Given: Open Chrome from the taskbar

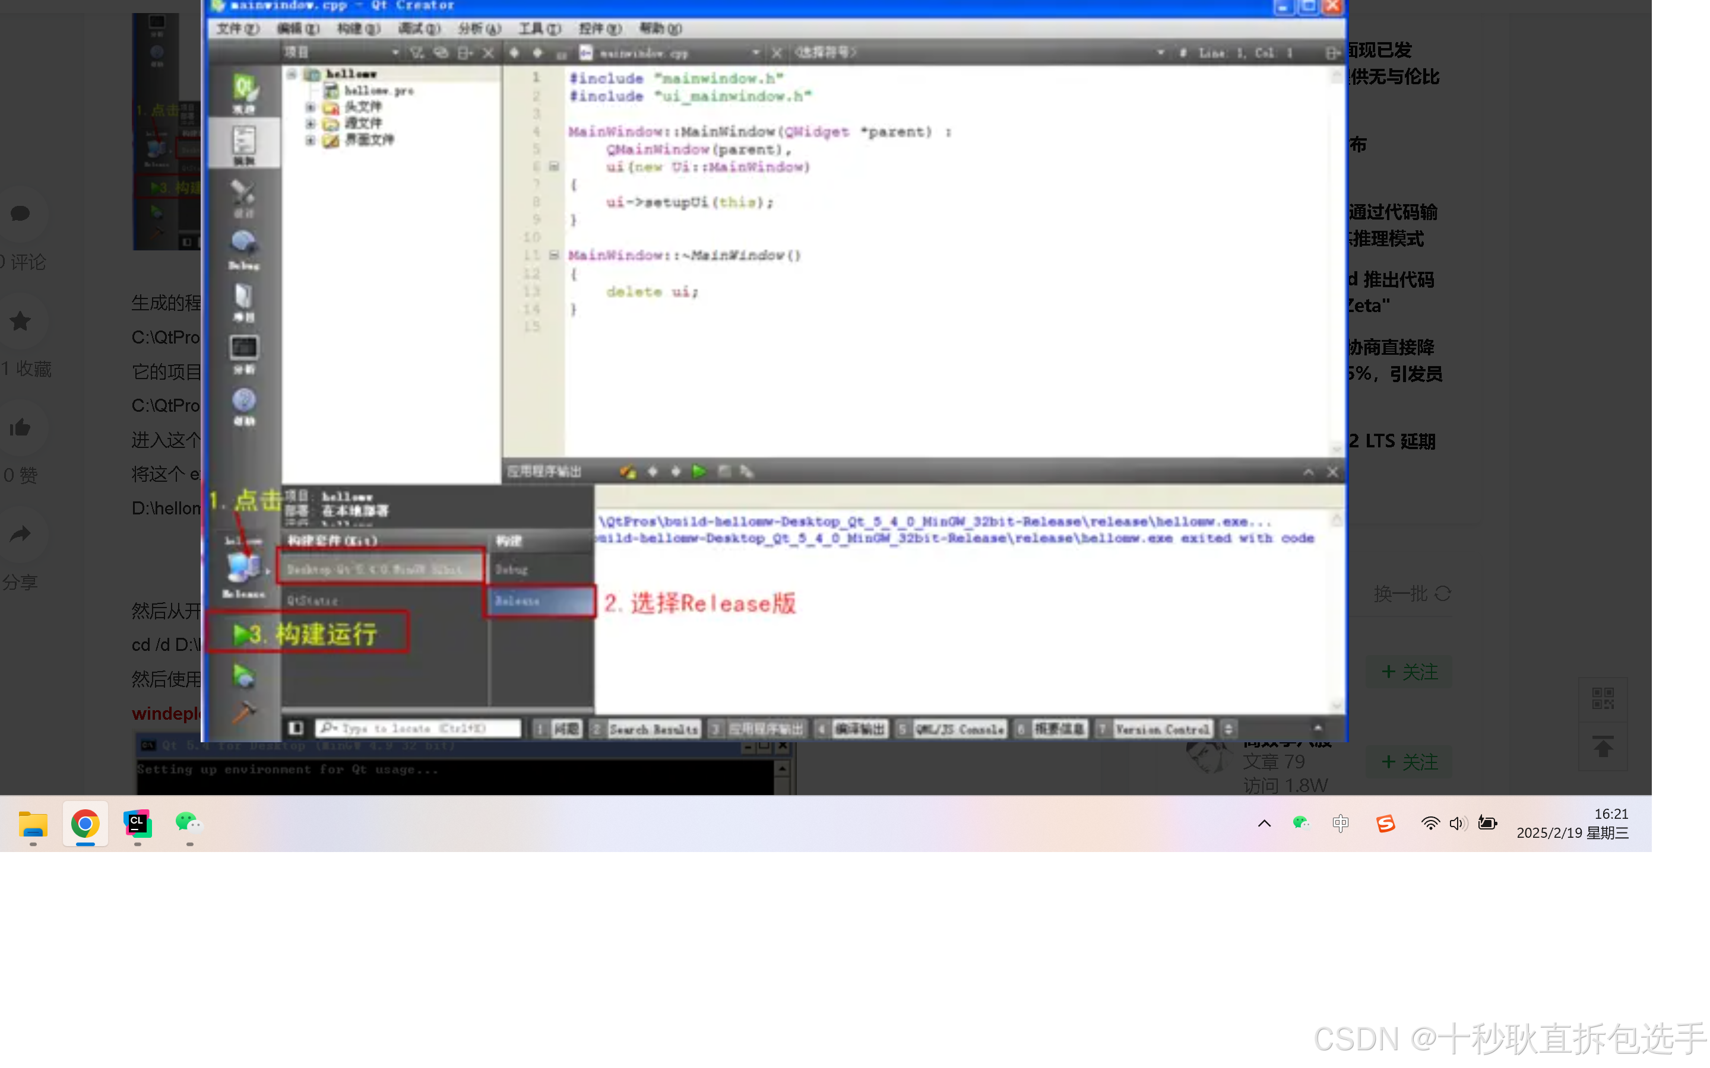Looking at the screenshot, I should point(85,824).
